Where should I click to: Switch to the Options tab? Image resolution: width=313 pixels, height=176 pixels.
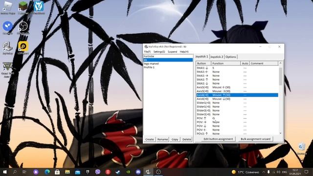231,57
